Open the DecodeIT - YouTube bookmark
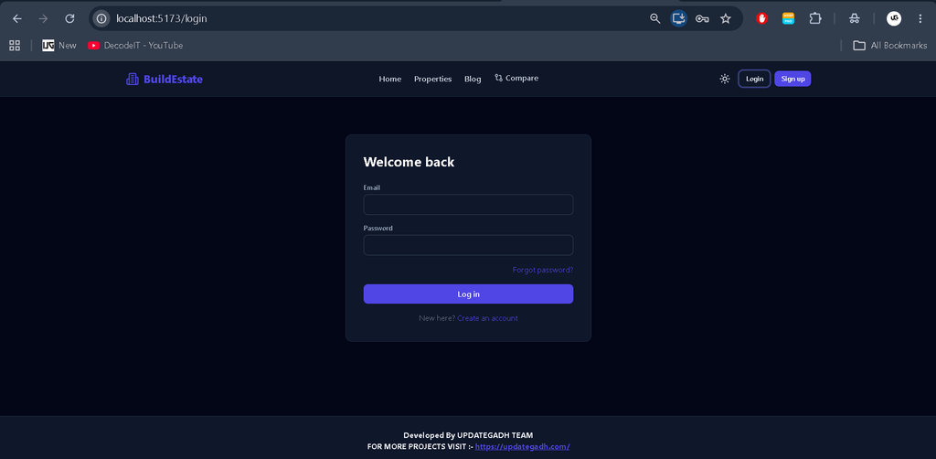This screenshot has height=459, width=936. click(x=135, y=46)
